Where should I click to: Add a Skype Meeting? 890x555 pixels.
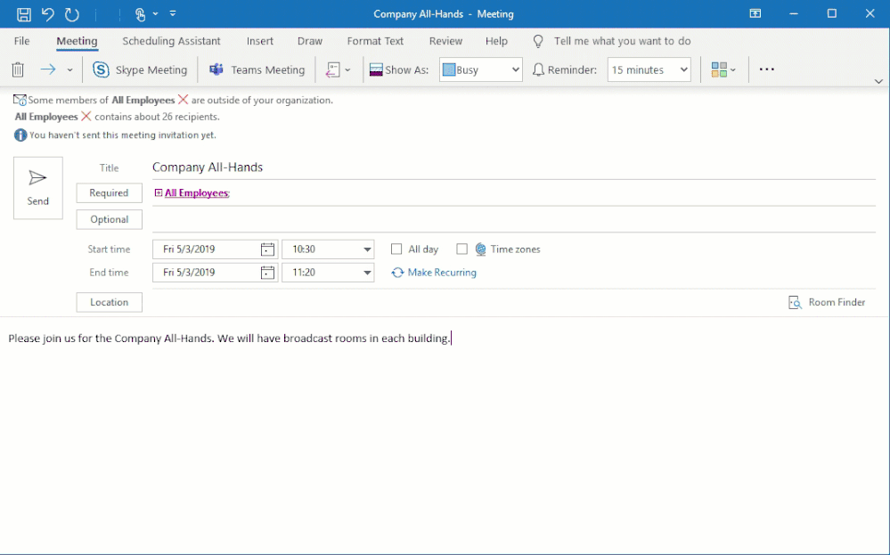tap(140, 69)
